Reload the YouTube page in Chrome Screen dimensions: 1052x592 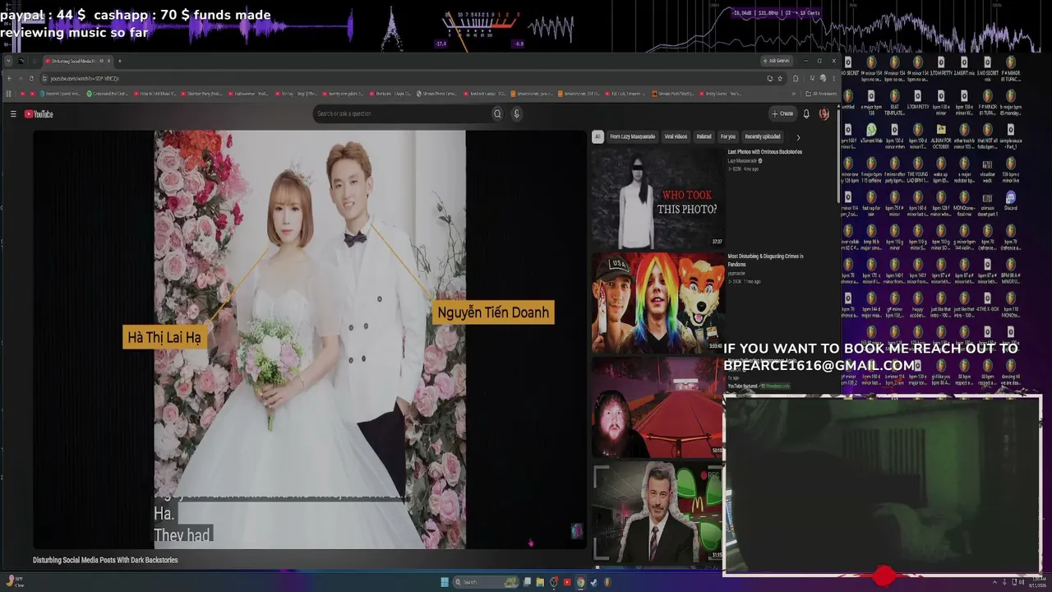point(31,78)
